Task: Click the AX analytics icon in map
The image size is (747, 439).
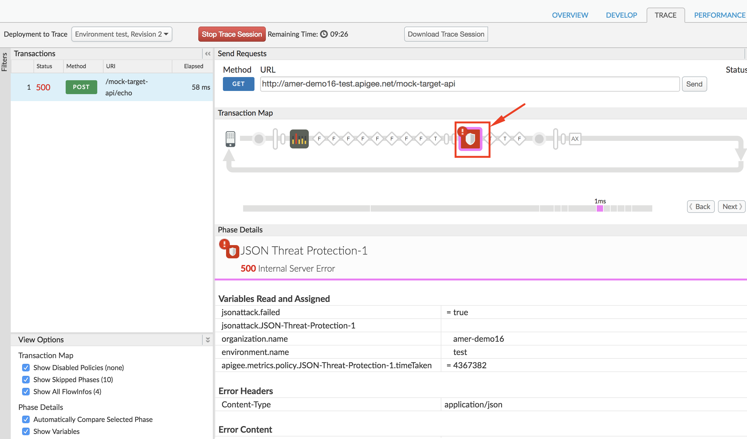Action: click(575, 139)
